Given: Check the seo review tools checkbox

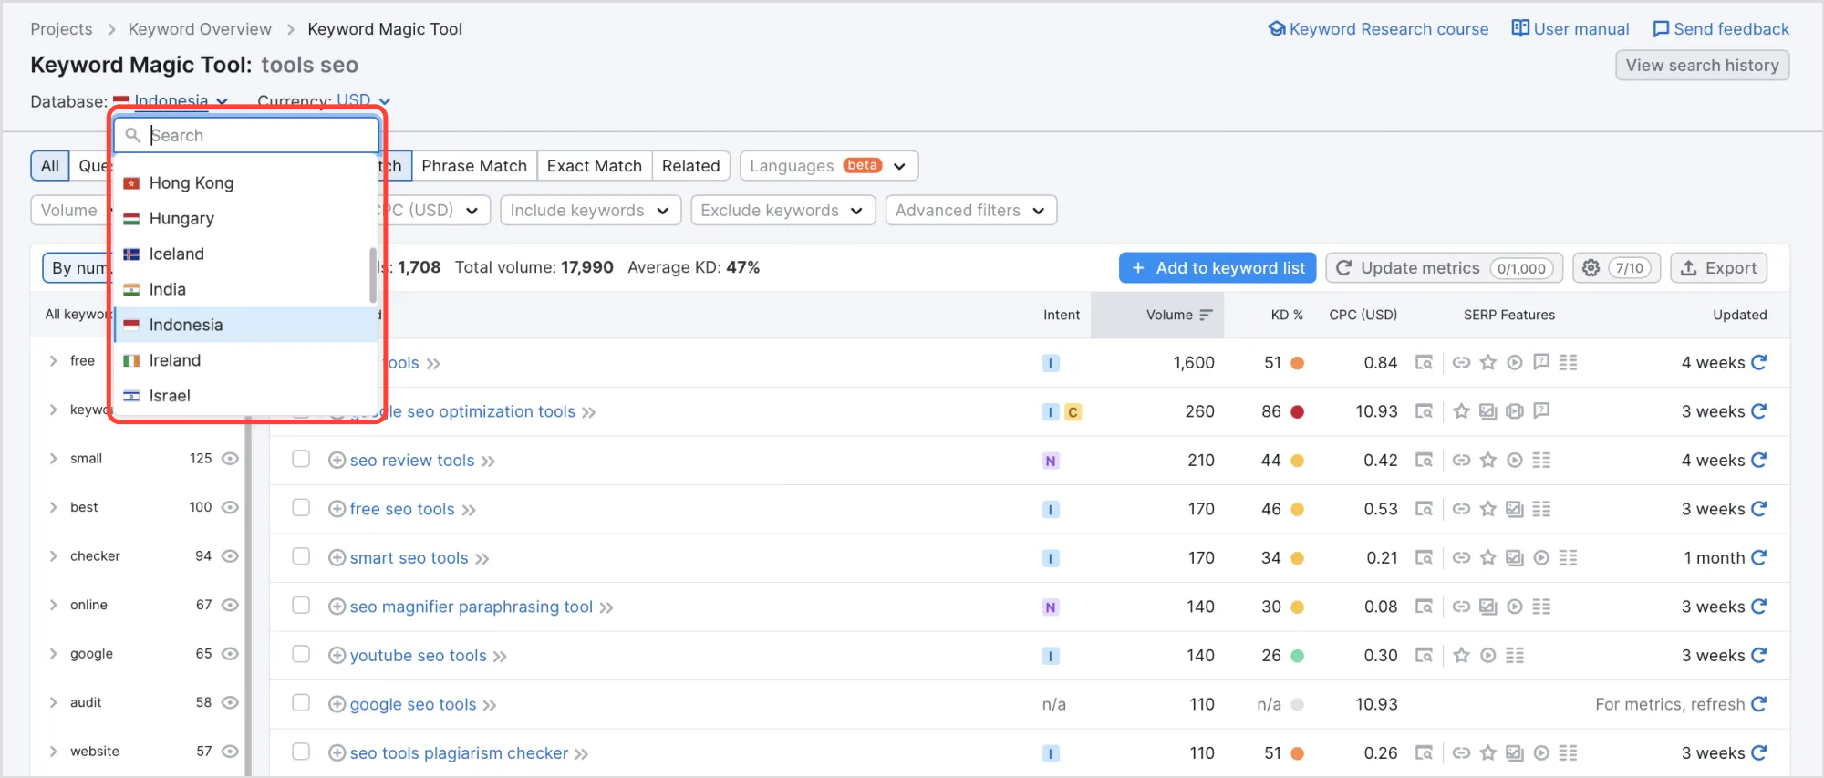Looking at the screenshot, I should pyautogui.click(x=301, y=459).
